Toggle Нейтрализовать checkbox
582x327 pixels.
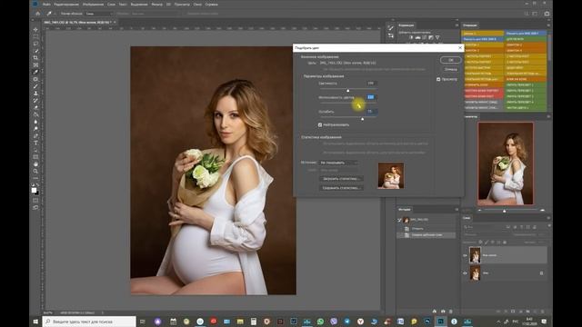click(320, 125)
